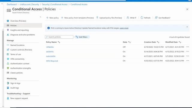Open the AdminMFA policy

point(51,56)
